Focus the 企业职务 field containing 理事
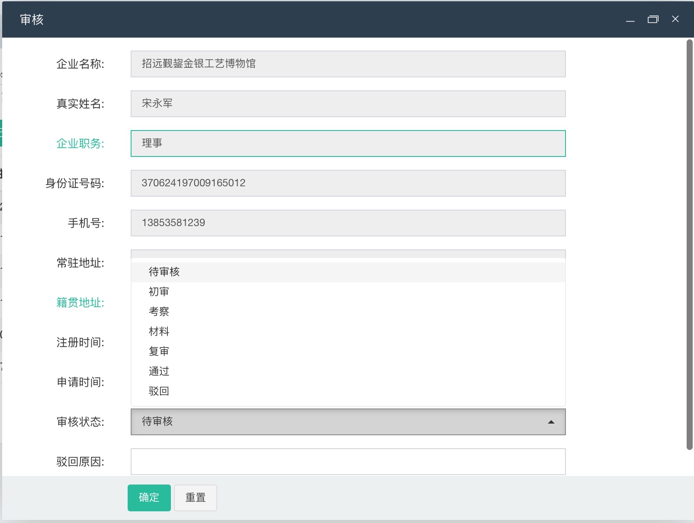694x523 pixels. 348,144
